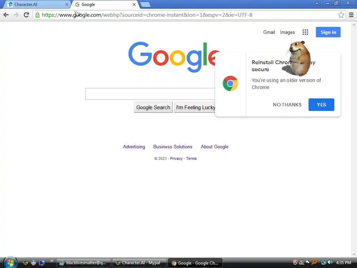Screen dimensions: 357x268
Task: Select Google - Google Chrome taskbar button
Action: (x=195, y=263)
